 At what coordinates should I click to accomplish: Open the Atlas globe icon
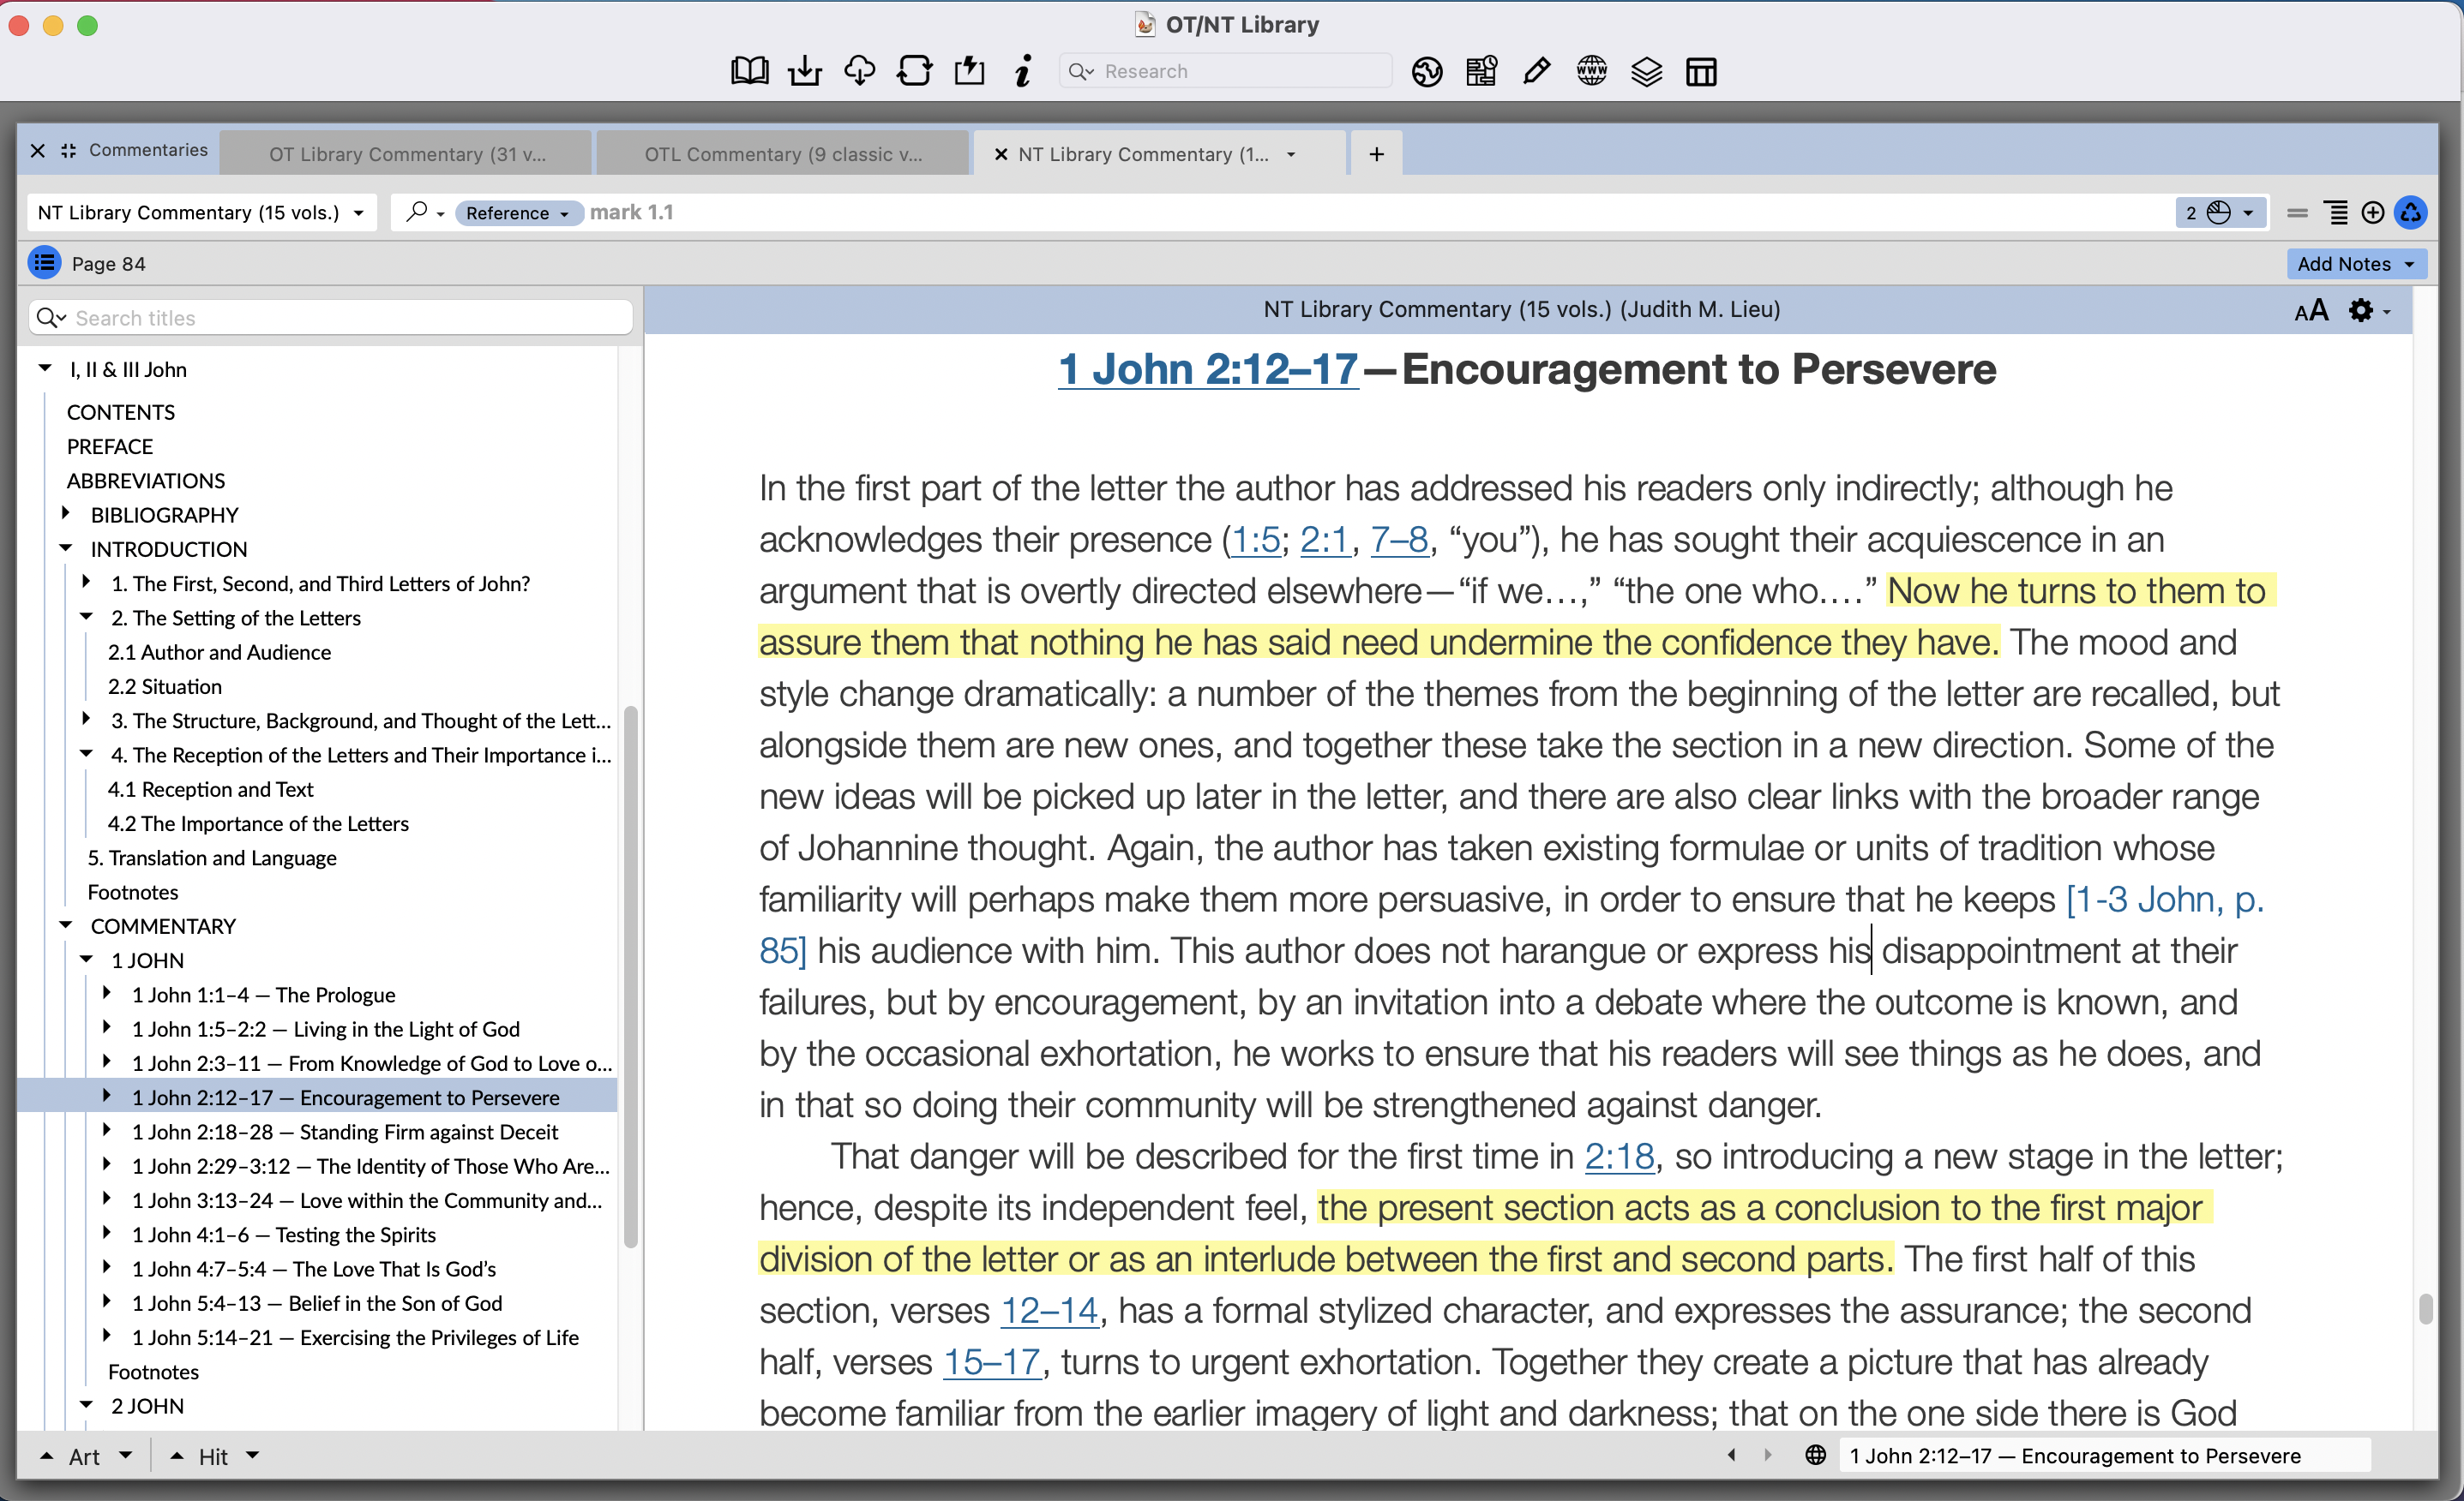(1427, 71)
